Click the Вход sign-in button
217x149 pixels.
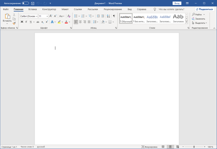coord(177,3)
